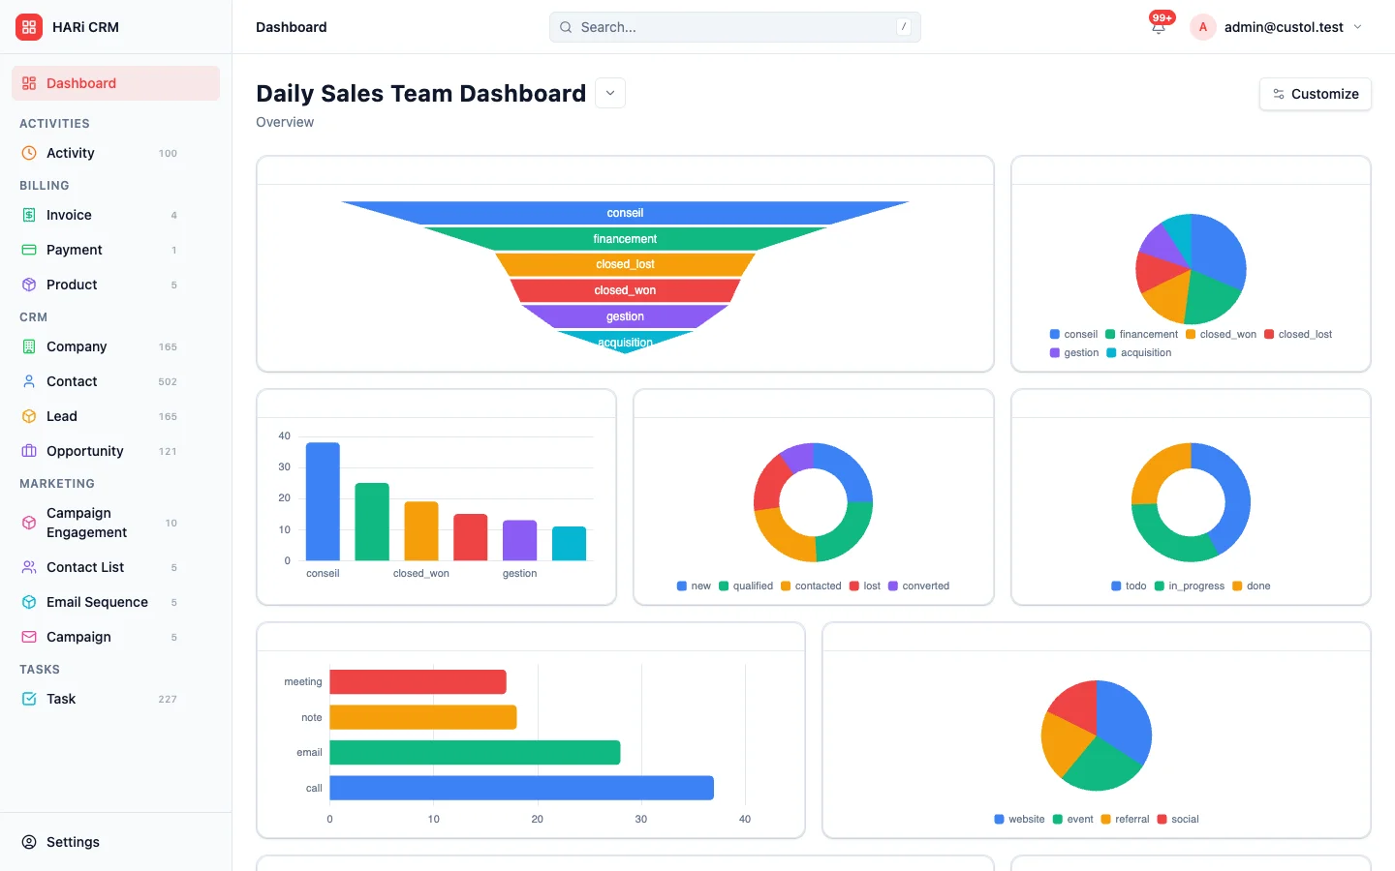The width and height of the screenshot is (1395, 871).
Task: Open Email Sequence from Marketing
Action: (x=98, y=602)
